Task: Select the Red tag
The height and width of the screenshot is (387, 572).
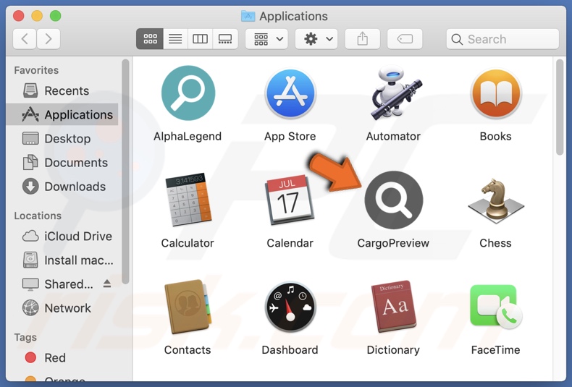Action: [62, 358]
